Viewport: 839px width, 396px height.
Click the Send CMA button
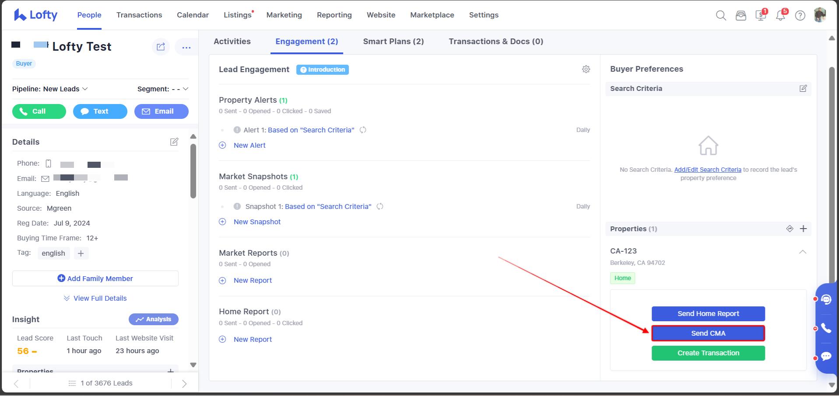[708, 333]
